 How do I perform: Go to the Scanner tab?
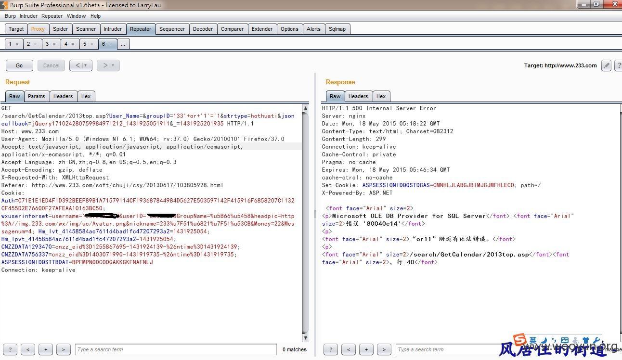coord(86,29)
